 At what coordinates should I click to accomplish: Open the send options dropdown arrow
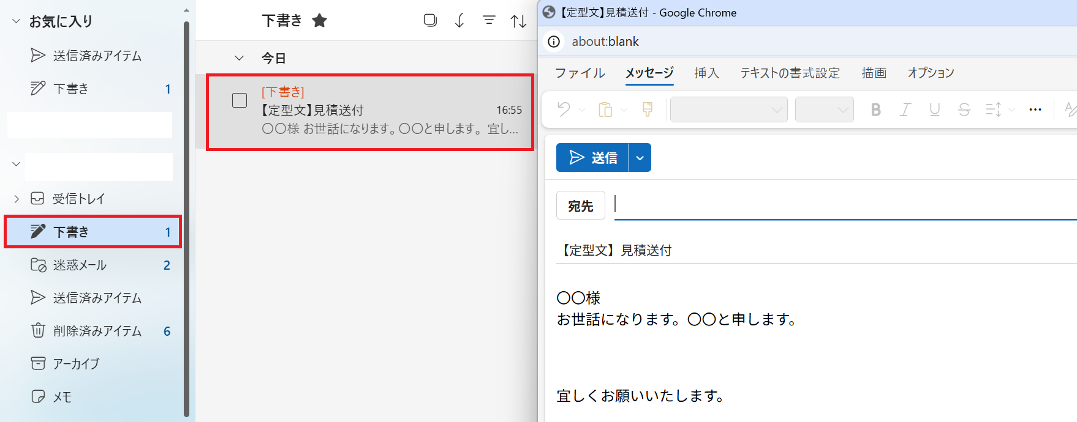tap(640, 158)
